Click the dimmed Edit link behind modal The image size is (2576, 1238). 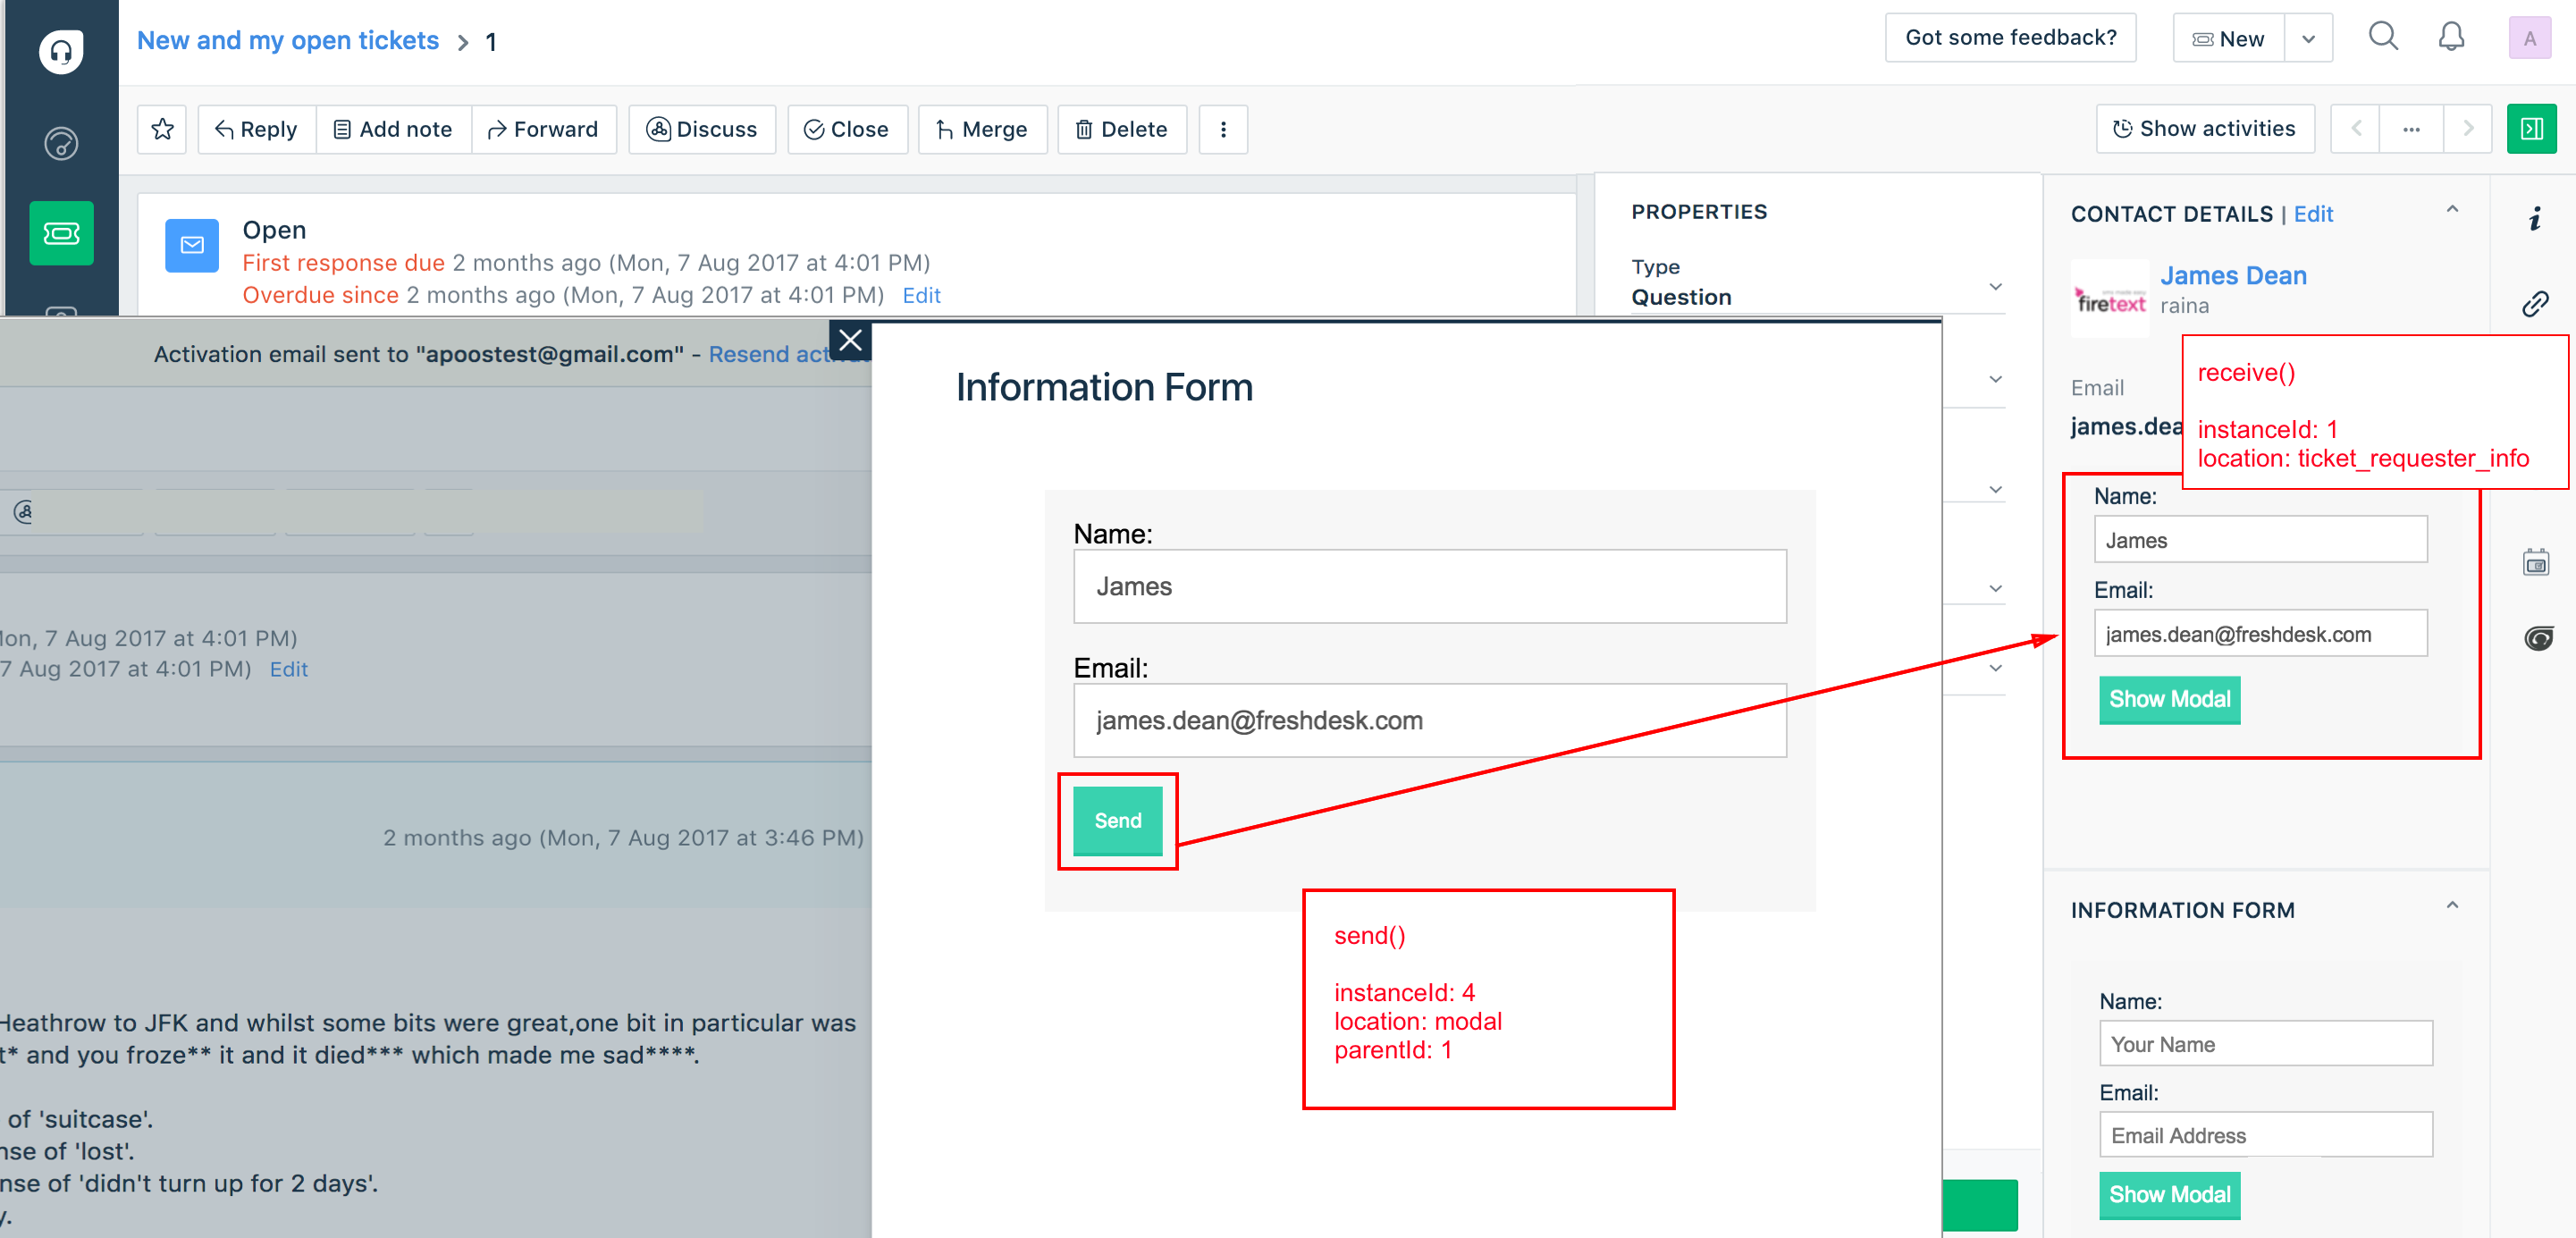coord(288,669)
